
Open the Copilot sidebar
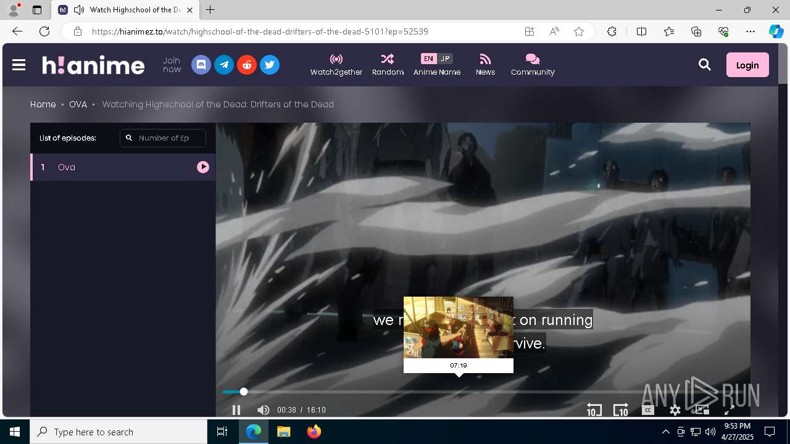[776, 31]
